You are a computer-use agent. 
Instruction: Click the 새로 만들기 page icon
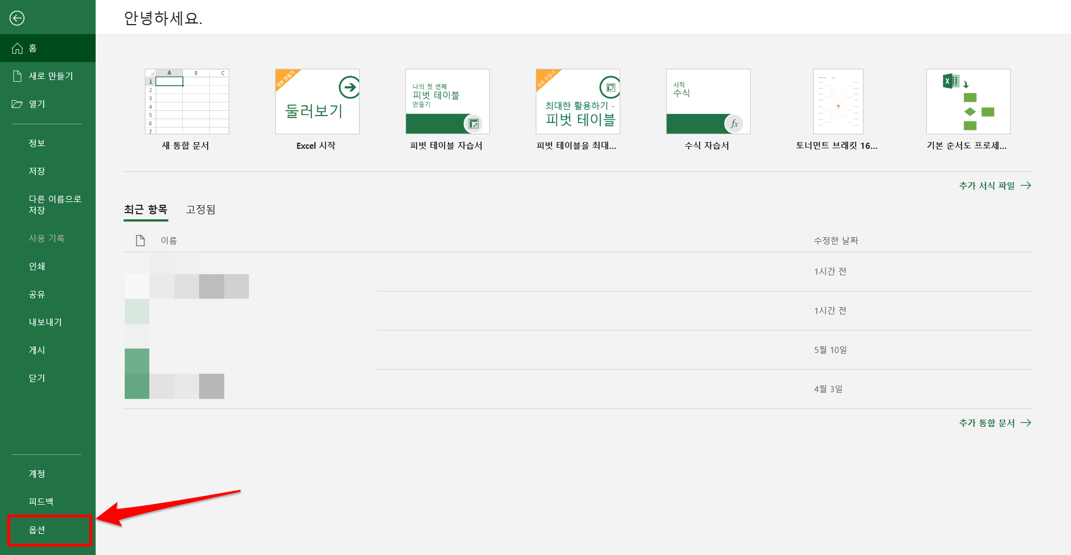[x=17, y=76]
